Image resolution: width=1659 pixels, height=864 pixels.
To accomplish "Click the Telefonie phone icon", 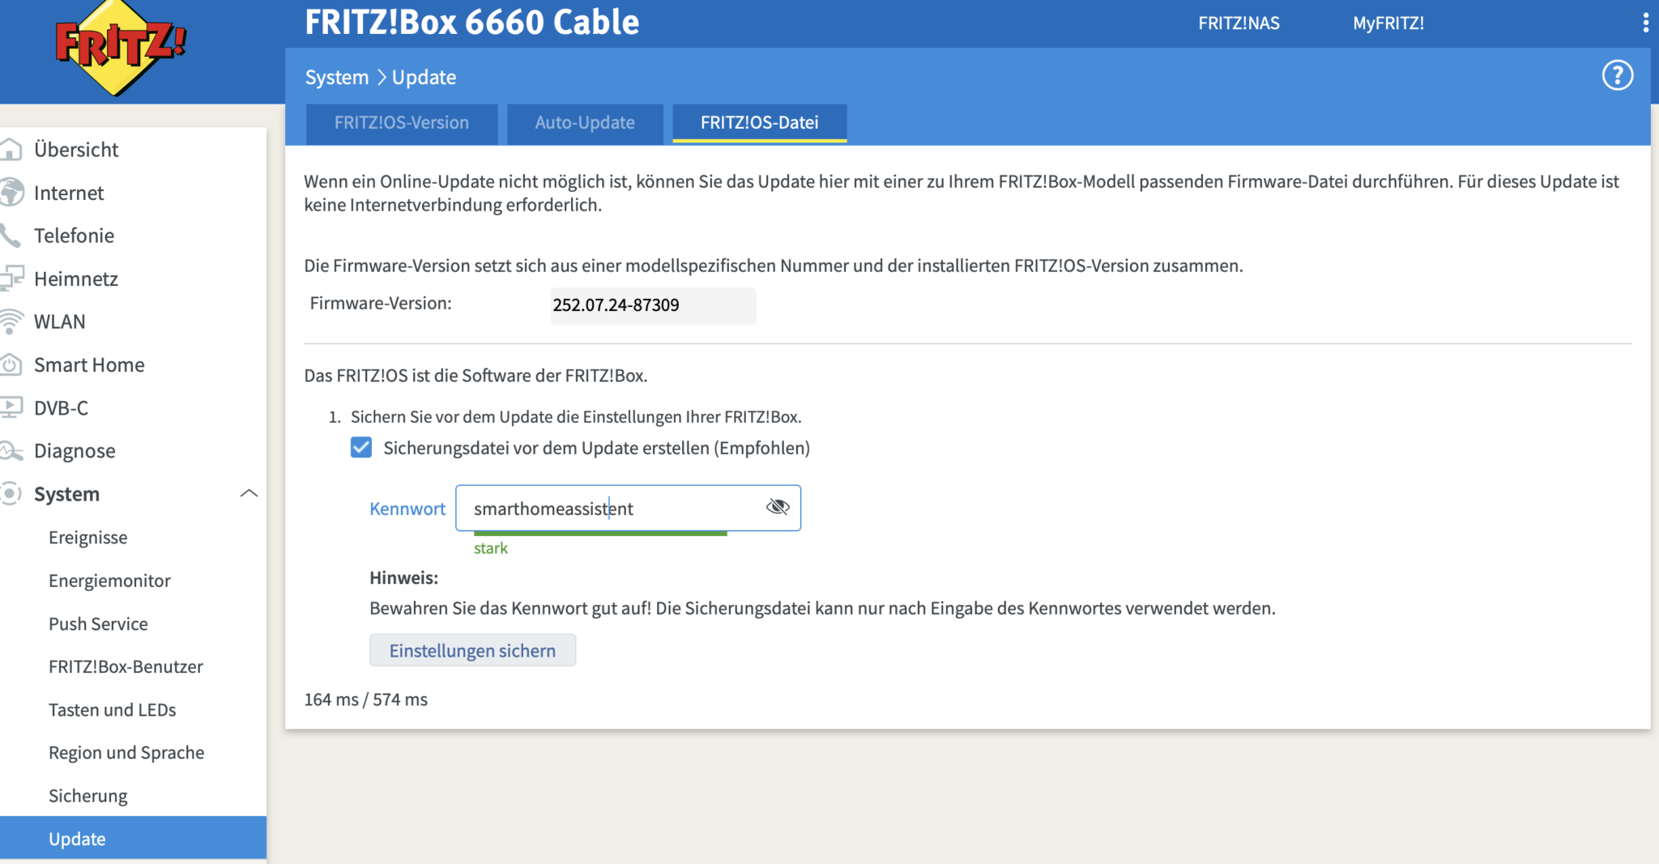I will 11,236.
